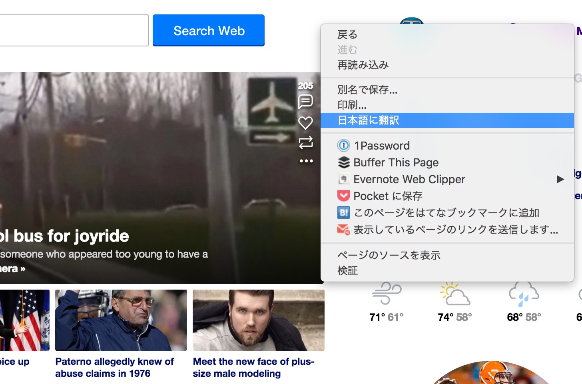Viewport: 582px width, 384px height.
Task: Choose 別名で保存... from the menu
Action: [447, 90]
